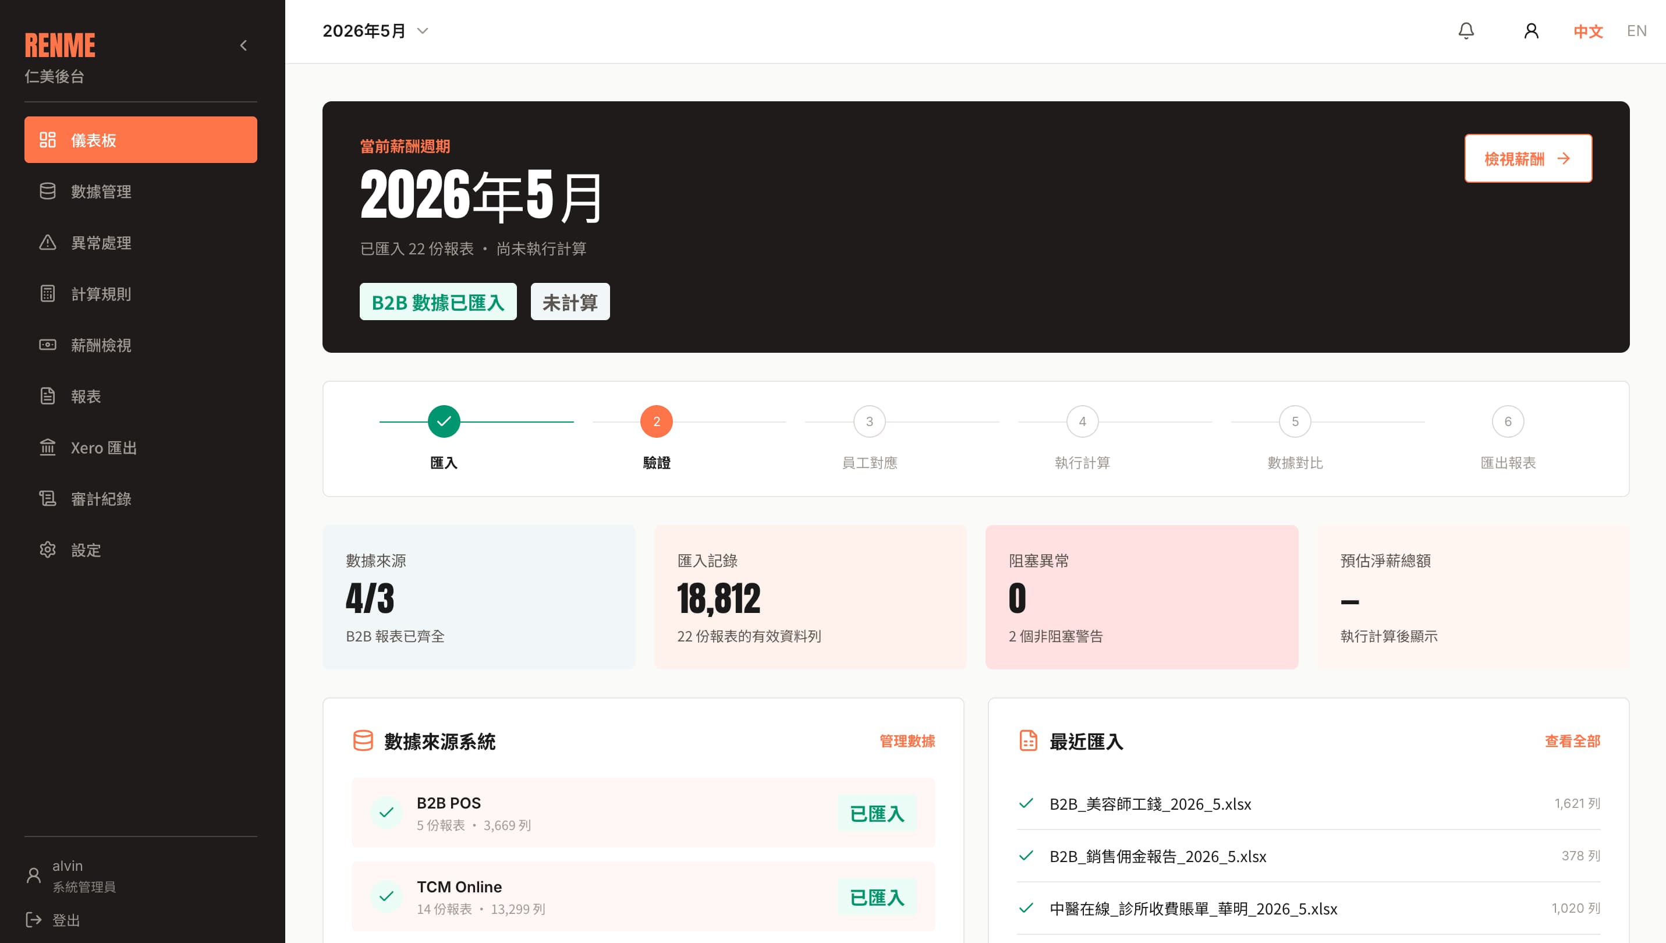Screen dimensions: 1666x943
Task: Open 薪酬檢視 menu item
Action: point(140,345)
